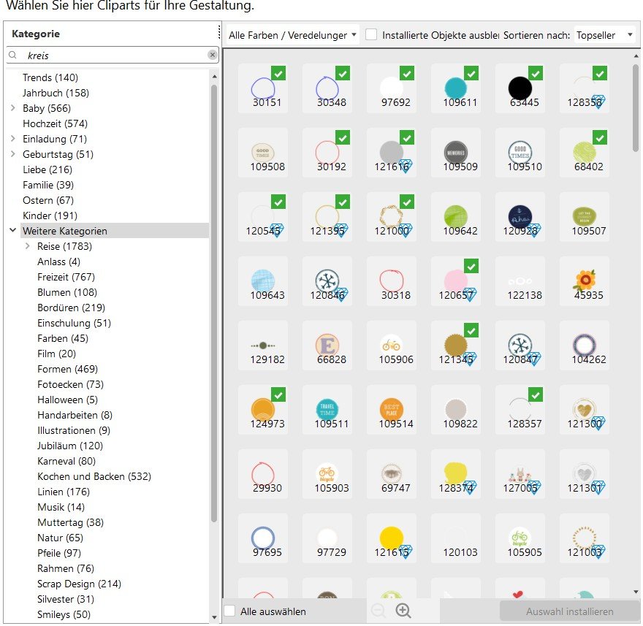The image size is (643, 626).
Task: Expand the Reise subcategory
Action: pos(28,246)
